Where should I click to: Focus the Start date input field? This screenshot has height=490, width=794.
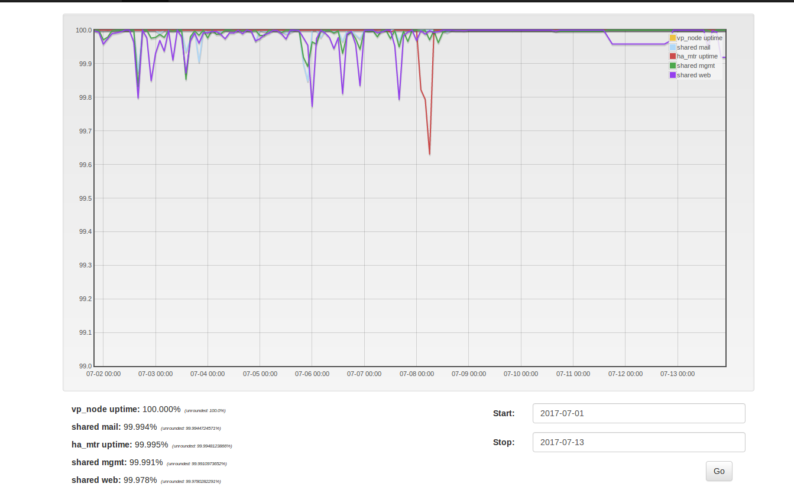tap(639, 413)
